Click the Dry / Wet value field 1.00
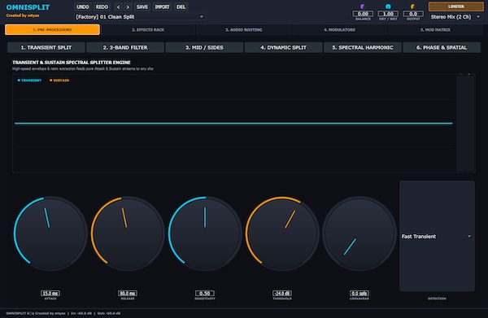 pos(388,14)
